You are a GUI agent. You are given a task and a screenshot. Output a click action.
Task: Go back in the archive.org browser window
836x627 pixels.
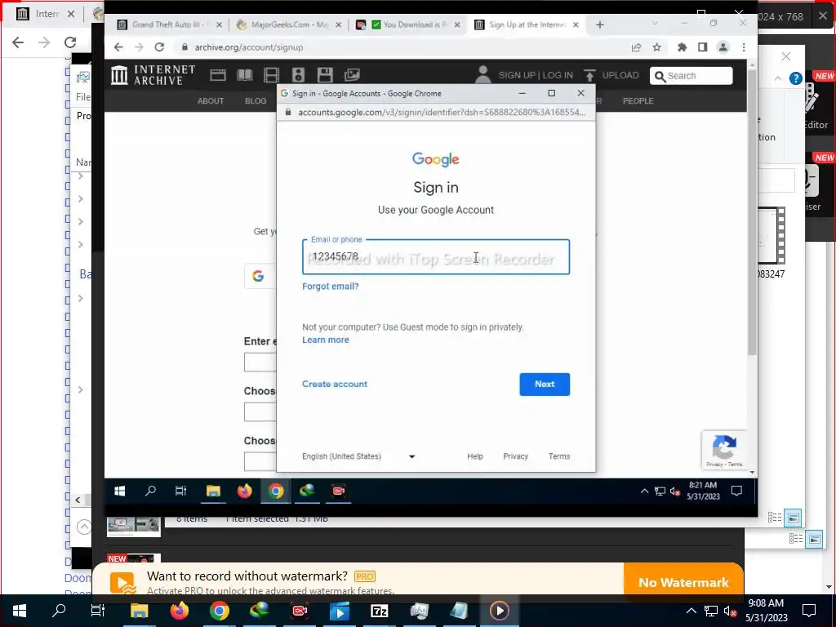118,47
